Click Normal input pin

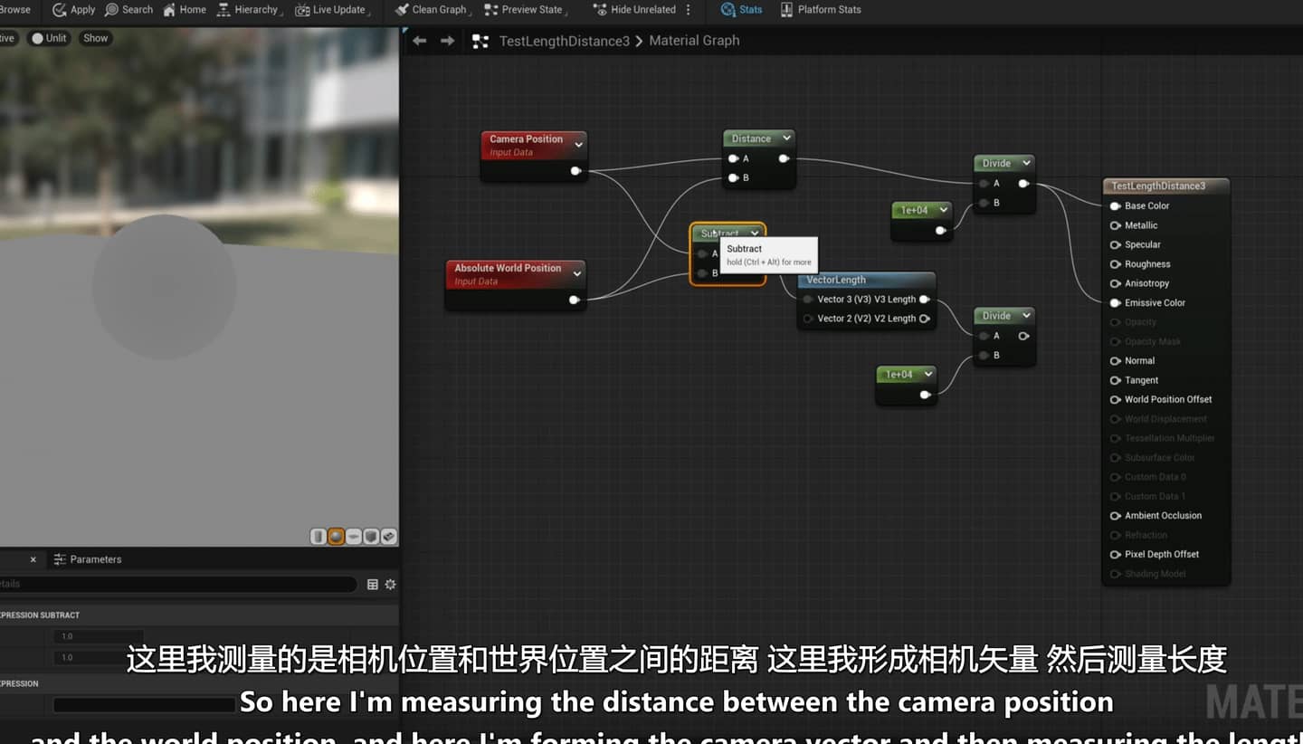click(x=1116, y=360)
